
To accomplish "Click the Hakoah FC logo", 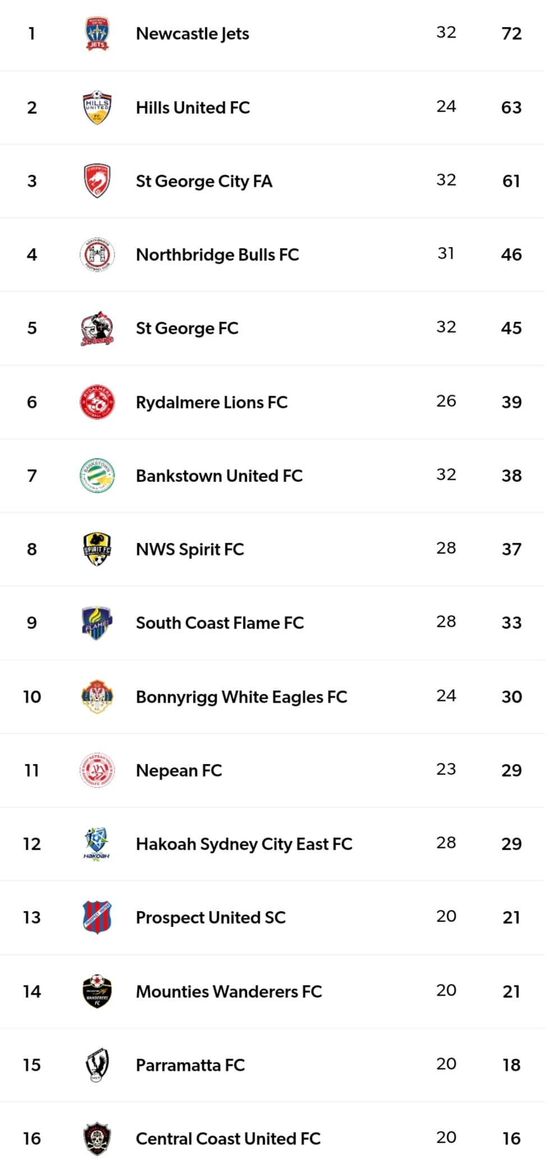I will 97,844.
